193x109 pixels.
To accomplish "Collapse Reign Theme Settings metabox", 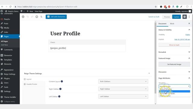I will coord(149,73).
